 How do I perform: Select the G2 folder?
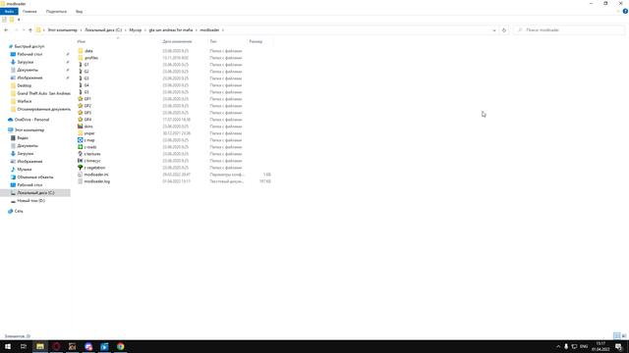(86, 72)
